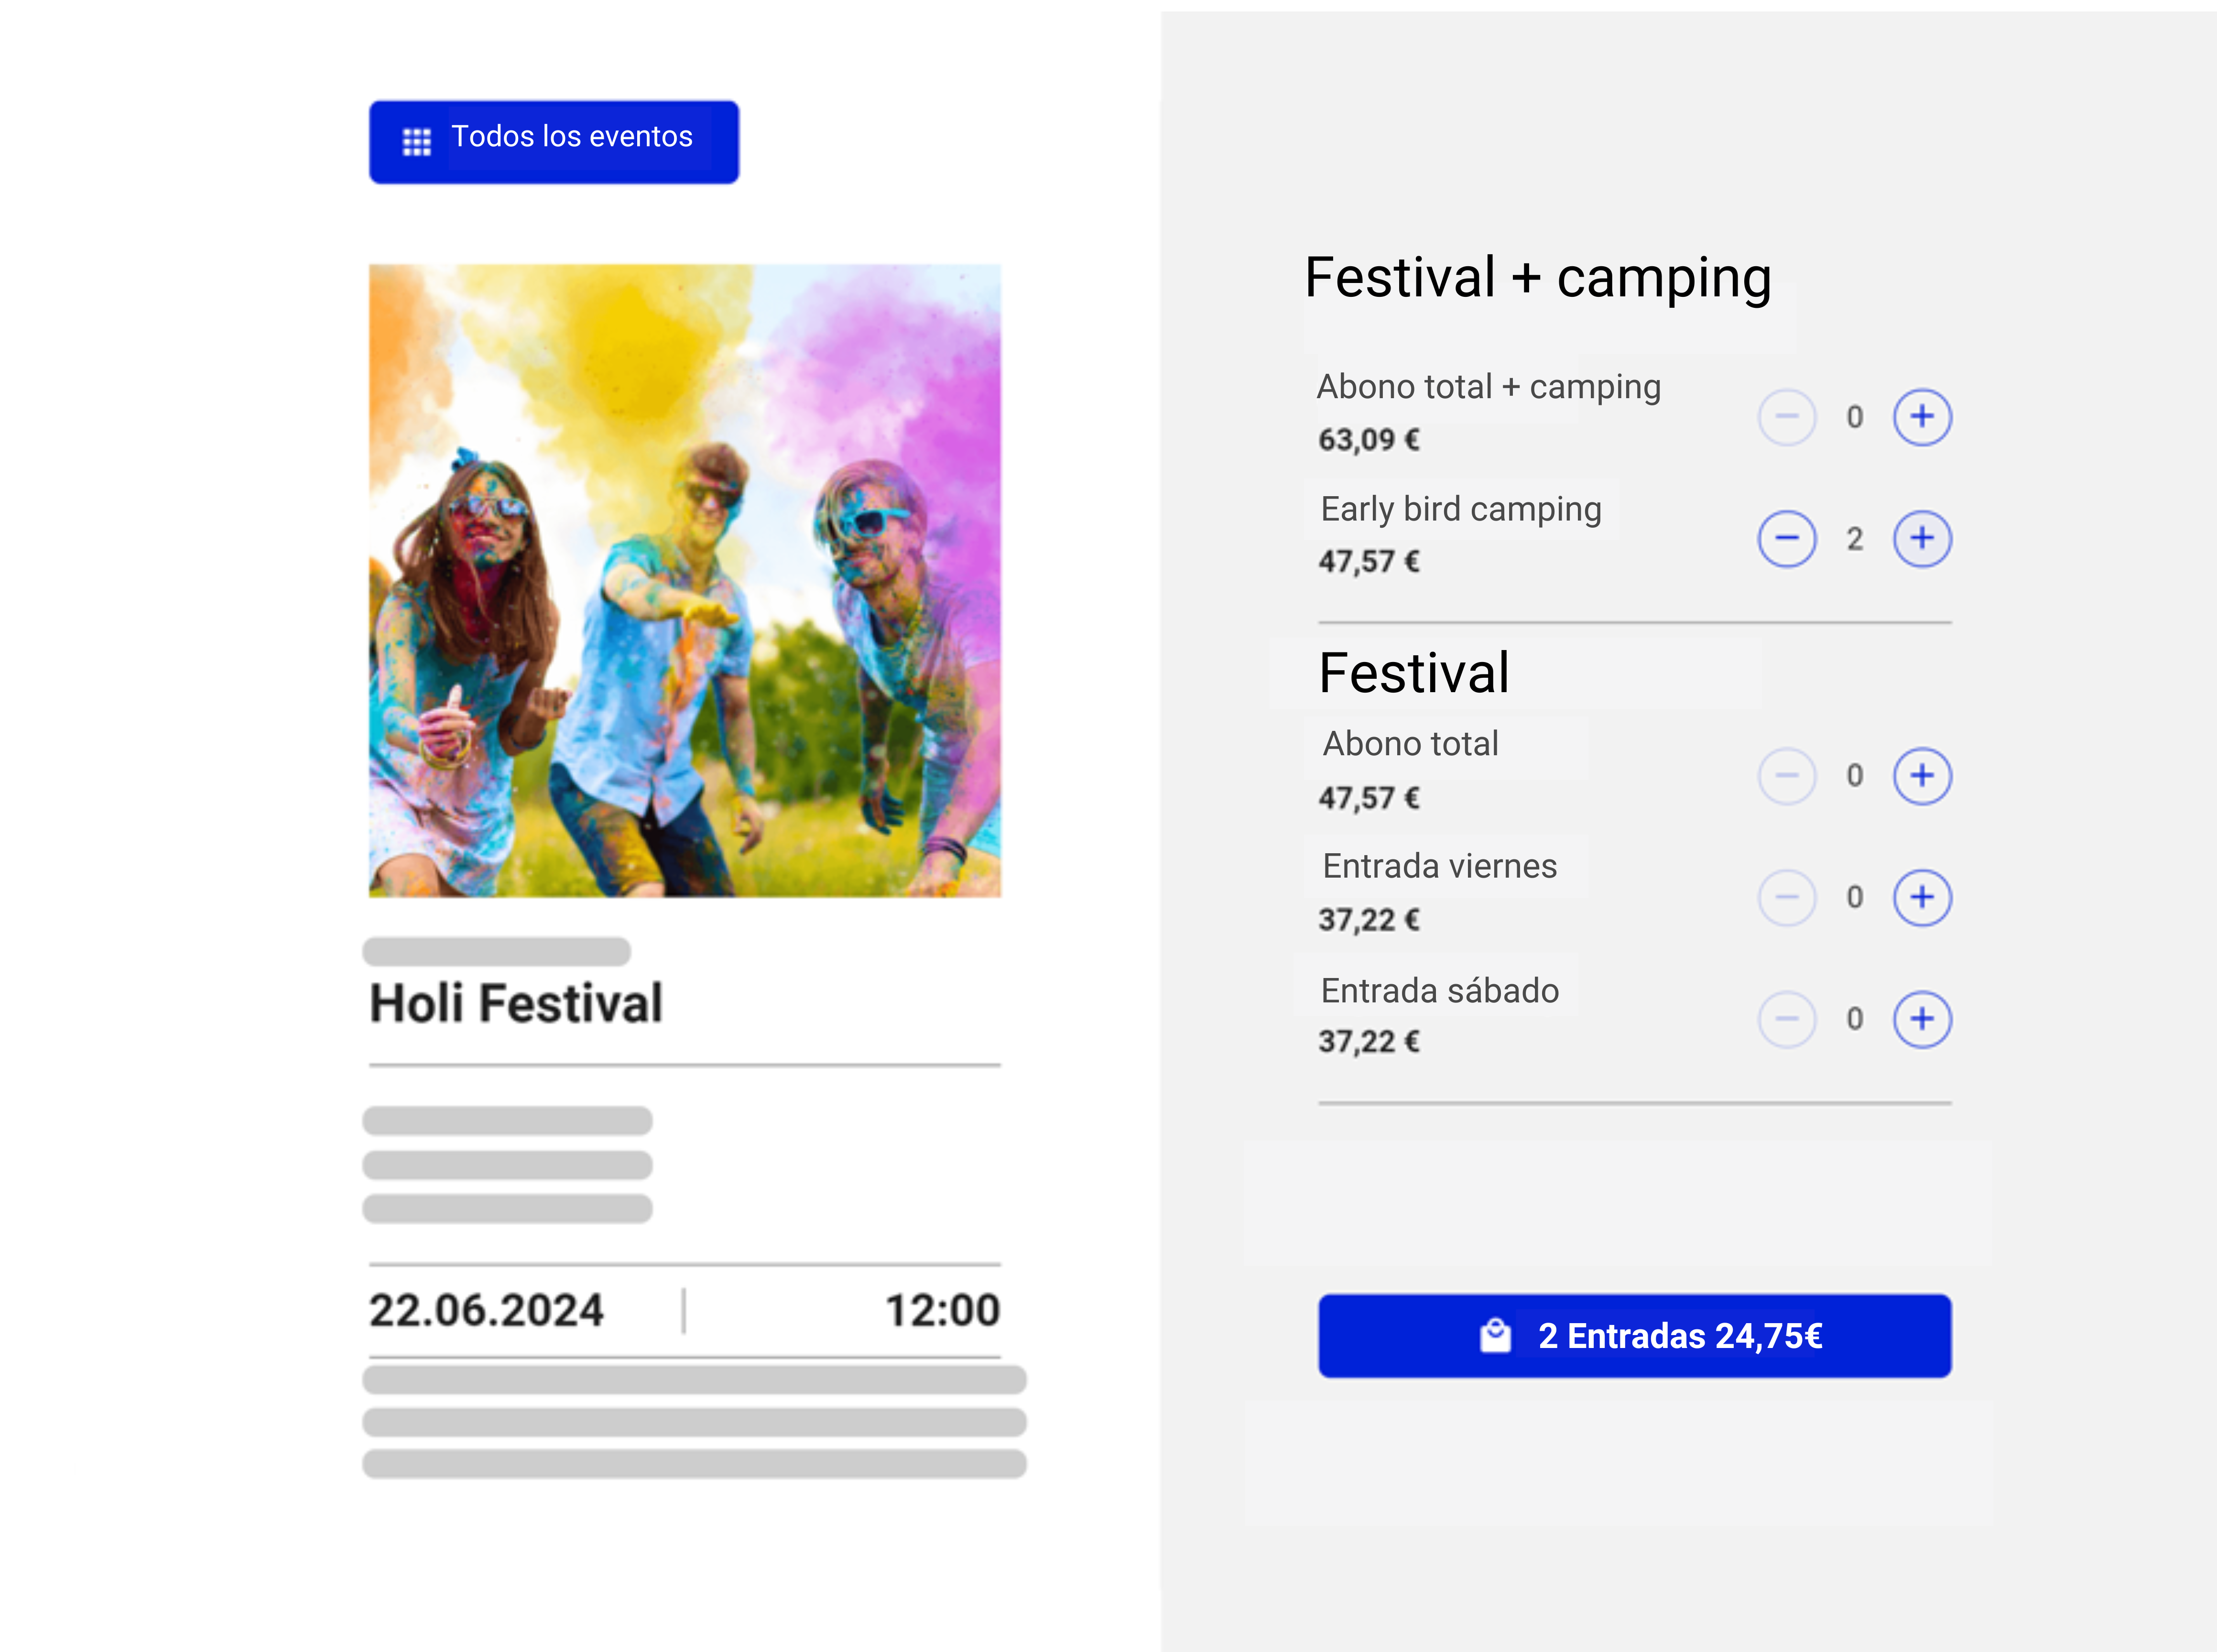Screen dimensions: 2217x1652
Task: Click the 12:00 event time
Action: point(942,1310)
